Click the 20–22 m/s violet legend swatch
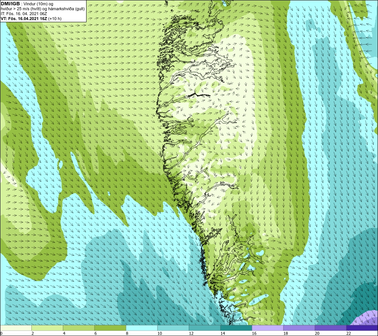Image resolution: width=378 pixels, height=336 pixels. (x=330, y=328)
